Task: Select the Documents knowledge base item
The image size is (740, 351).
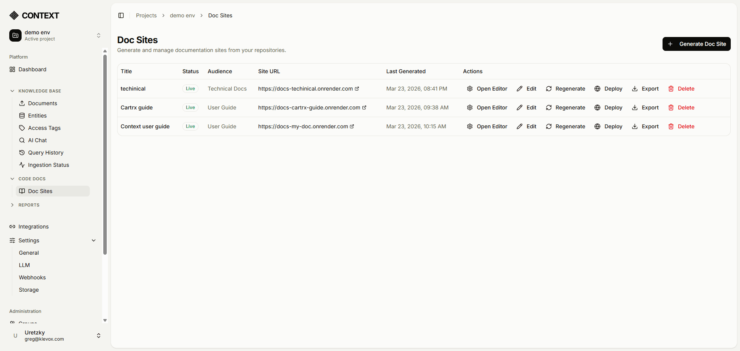Action: [42, 103]
